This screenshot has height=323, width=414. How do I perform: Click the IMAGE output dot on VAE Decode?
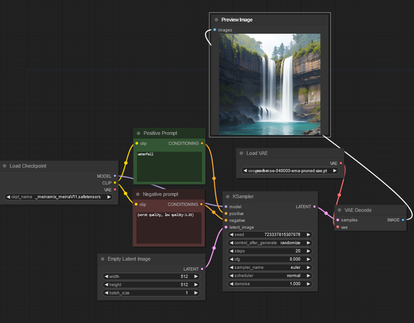[403, 220]
